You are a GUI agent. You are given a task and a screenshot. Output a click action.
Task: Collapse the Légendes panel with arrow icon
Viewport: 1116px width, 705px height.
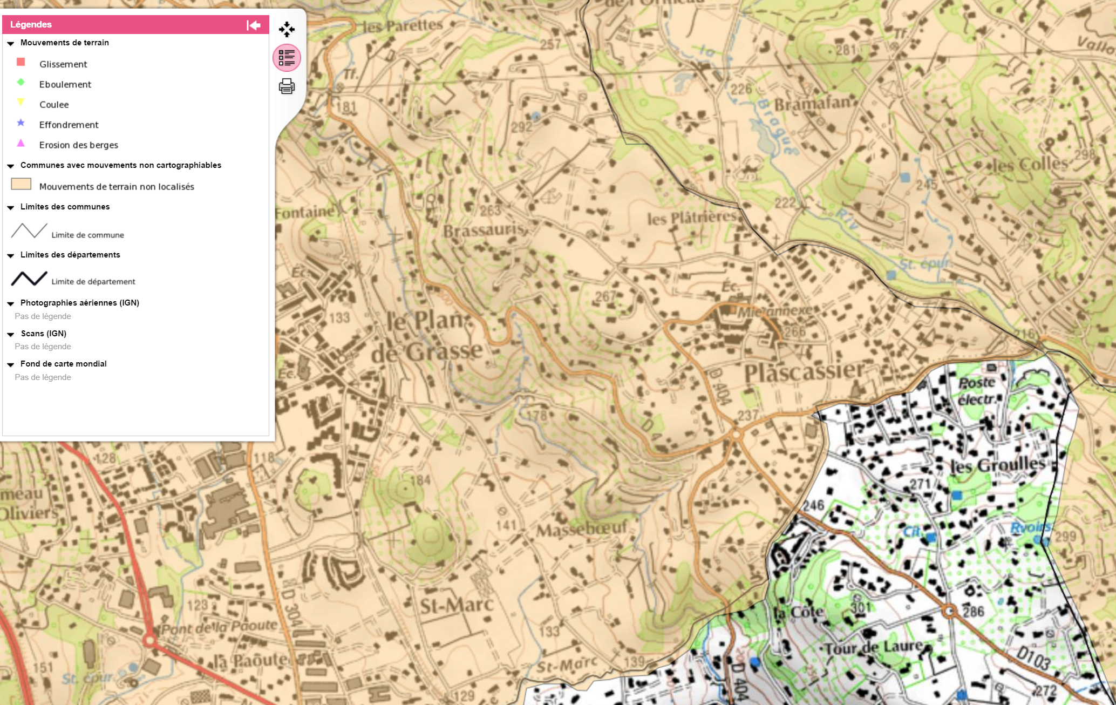pos(254,25)
